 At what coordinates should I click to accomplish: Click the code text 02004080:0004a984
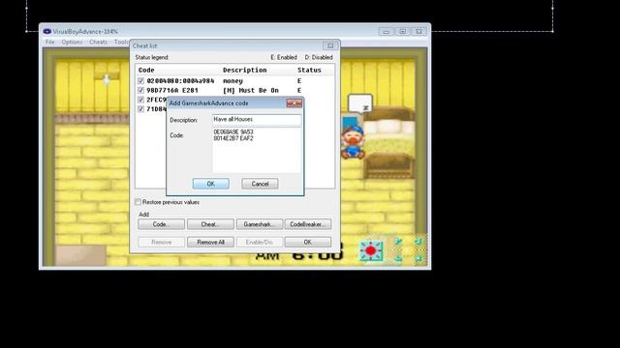pyautogui.click(x=180, y=81)
